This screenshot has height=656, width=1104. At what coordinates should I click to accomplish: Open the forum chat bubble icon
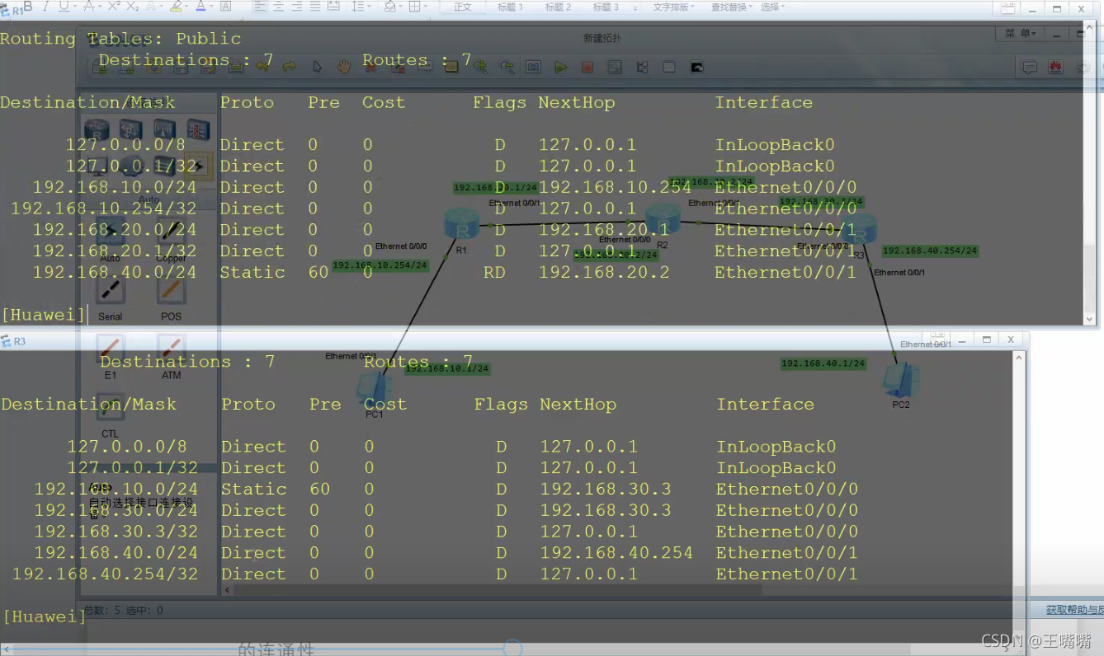(x=1029, y=68)
